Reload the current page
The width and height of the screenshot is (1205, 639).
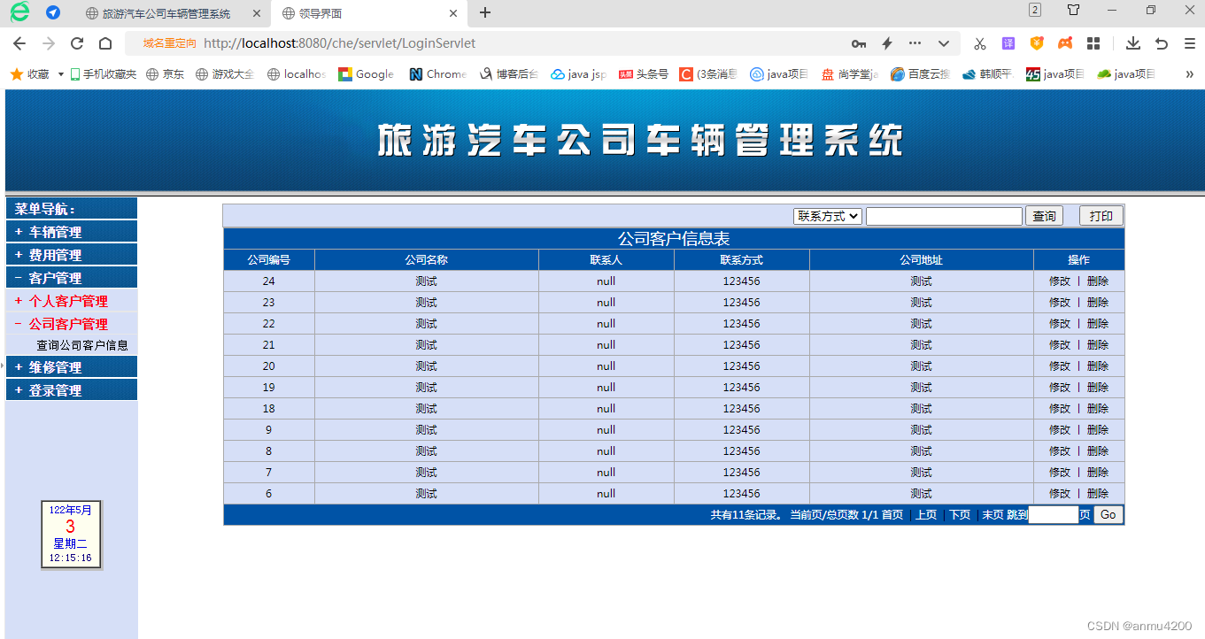77,43
